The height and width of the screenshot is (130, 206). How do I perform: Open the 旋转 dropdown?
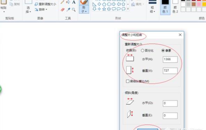point(41,9)
